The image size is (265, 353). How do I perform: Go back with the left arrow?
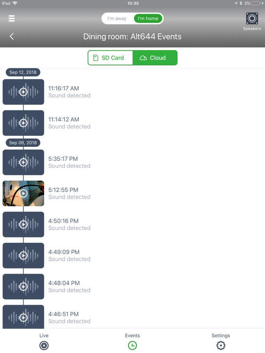pos(12,36)
